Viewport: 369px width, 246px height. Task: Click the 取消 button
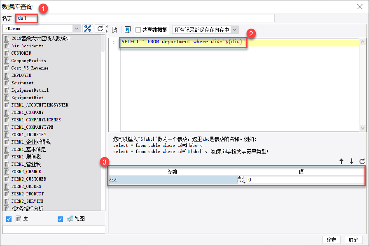(x=353, y=240)
